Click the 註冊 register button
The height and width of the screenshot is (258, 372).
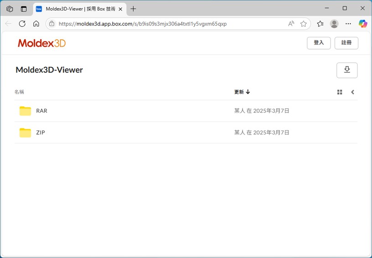(346, 43)
